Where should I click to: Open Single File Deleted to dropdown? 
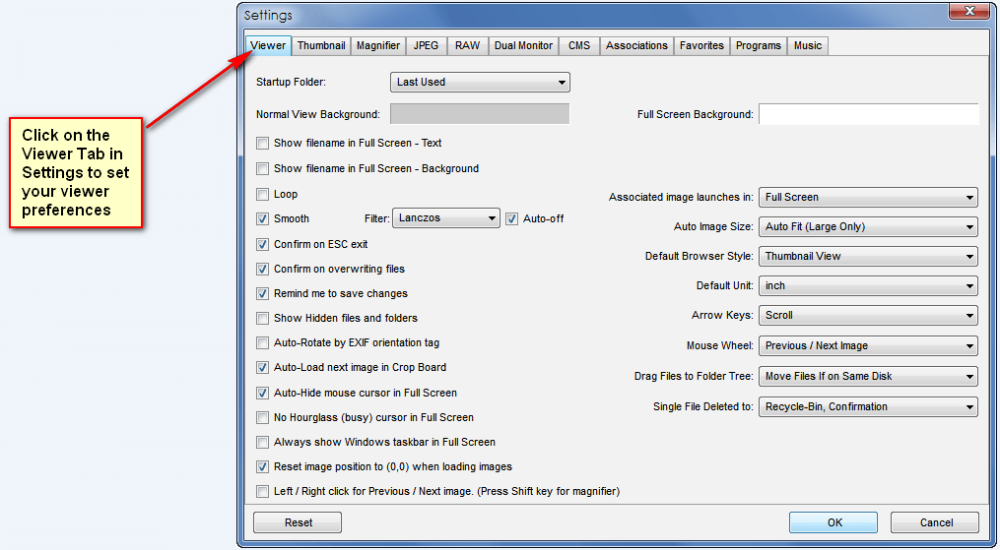click(x=867, y=406)
